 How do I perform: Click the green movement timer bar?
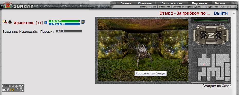pyautogui.click(x=211, y=20)
